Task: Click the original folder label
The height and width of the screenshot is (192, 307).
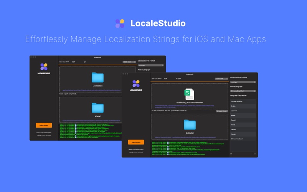Action: tap(98, 116)
